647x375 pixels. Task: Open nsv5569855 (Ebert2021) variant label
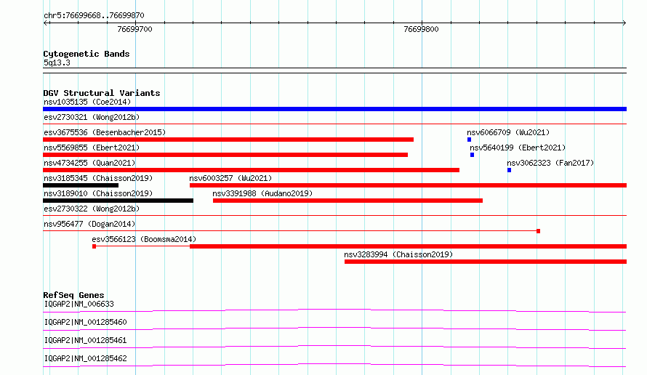point(92,148)
